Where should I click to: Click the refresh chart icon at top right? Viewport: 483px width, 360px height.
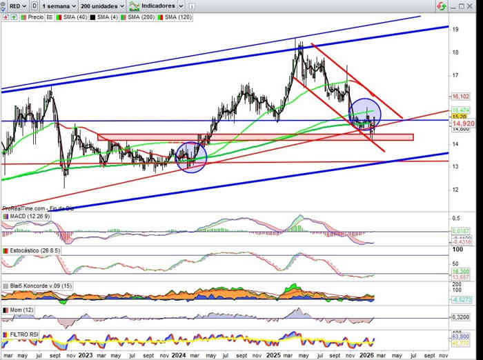point(440,6)
